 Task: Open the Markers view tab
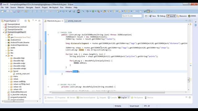[49, 97]
